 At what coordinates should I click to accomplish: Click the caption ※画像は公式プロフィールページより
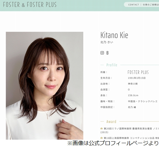click(113, 143)
